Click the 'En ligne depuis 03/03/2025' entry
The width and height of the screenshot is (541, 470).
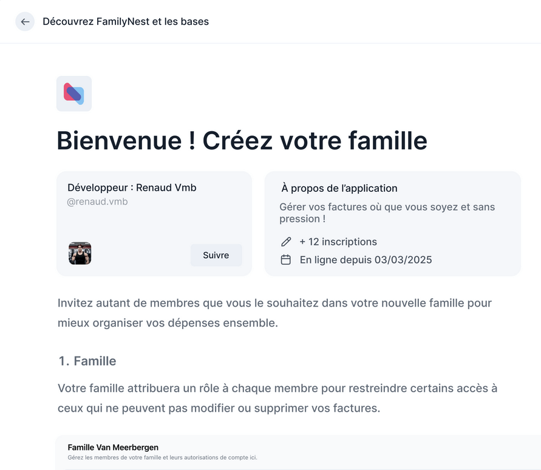pos(365,259)
